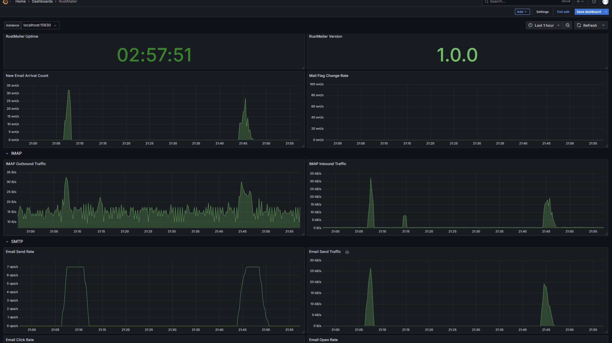Click the Refresh button
612x343 pixels.
click(x=587, y=25)
